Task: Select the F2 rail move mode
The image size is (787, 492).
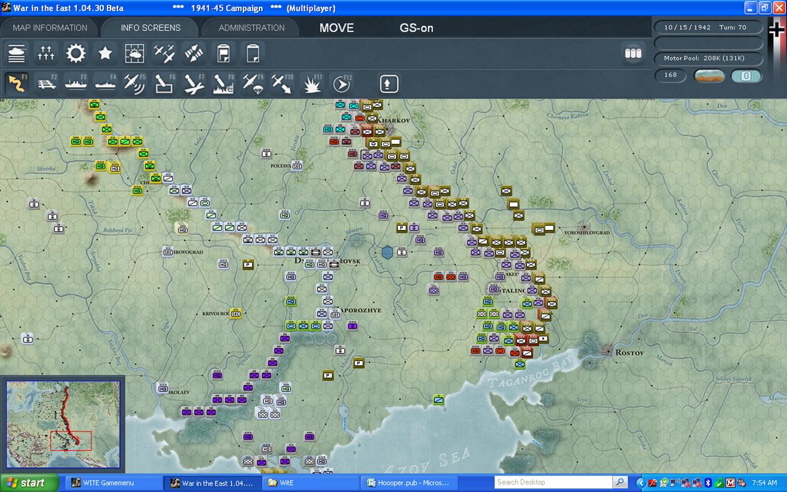Action: pyautogui.click(x=46, y=84)
